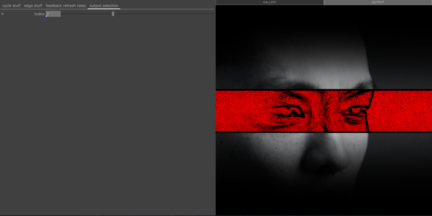Image resolution: width=432 pixels, height=216 pixels.
Task: Open the edge stuff tab
Action: pos(33,6)
